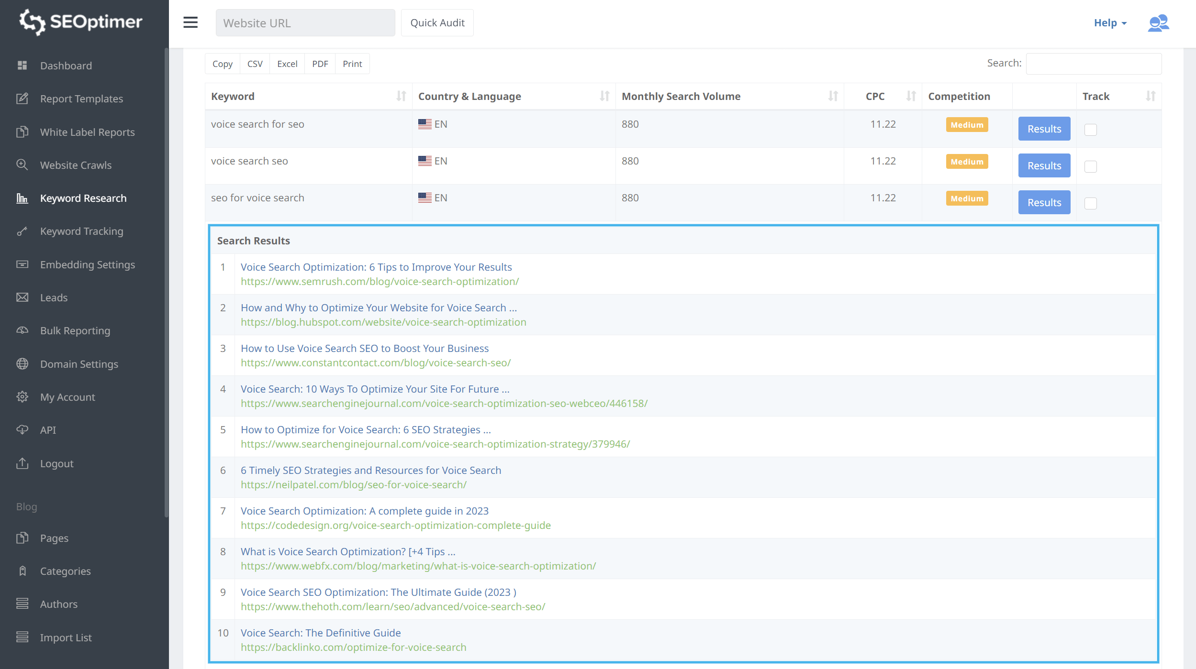This screenshot has height=669, width=1196.
Task: Click Results button for voice search seo
Action: 1044,165
